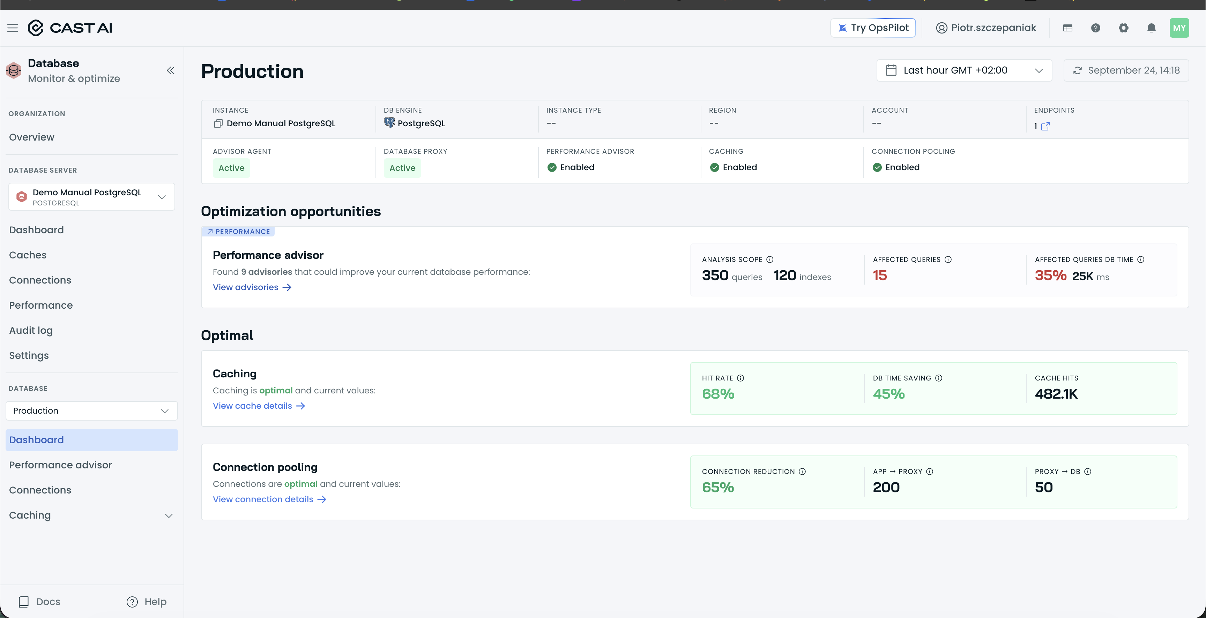Screen dimensions: 1206x618
Task: Go to Caches page
Action: [x=28, y=255]
